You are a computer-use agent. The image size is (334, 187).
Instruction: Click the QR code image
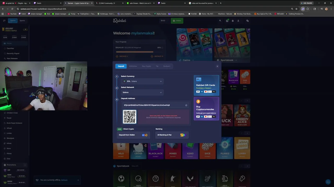129,117
